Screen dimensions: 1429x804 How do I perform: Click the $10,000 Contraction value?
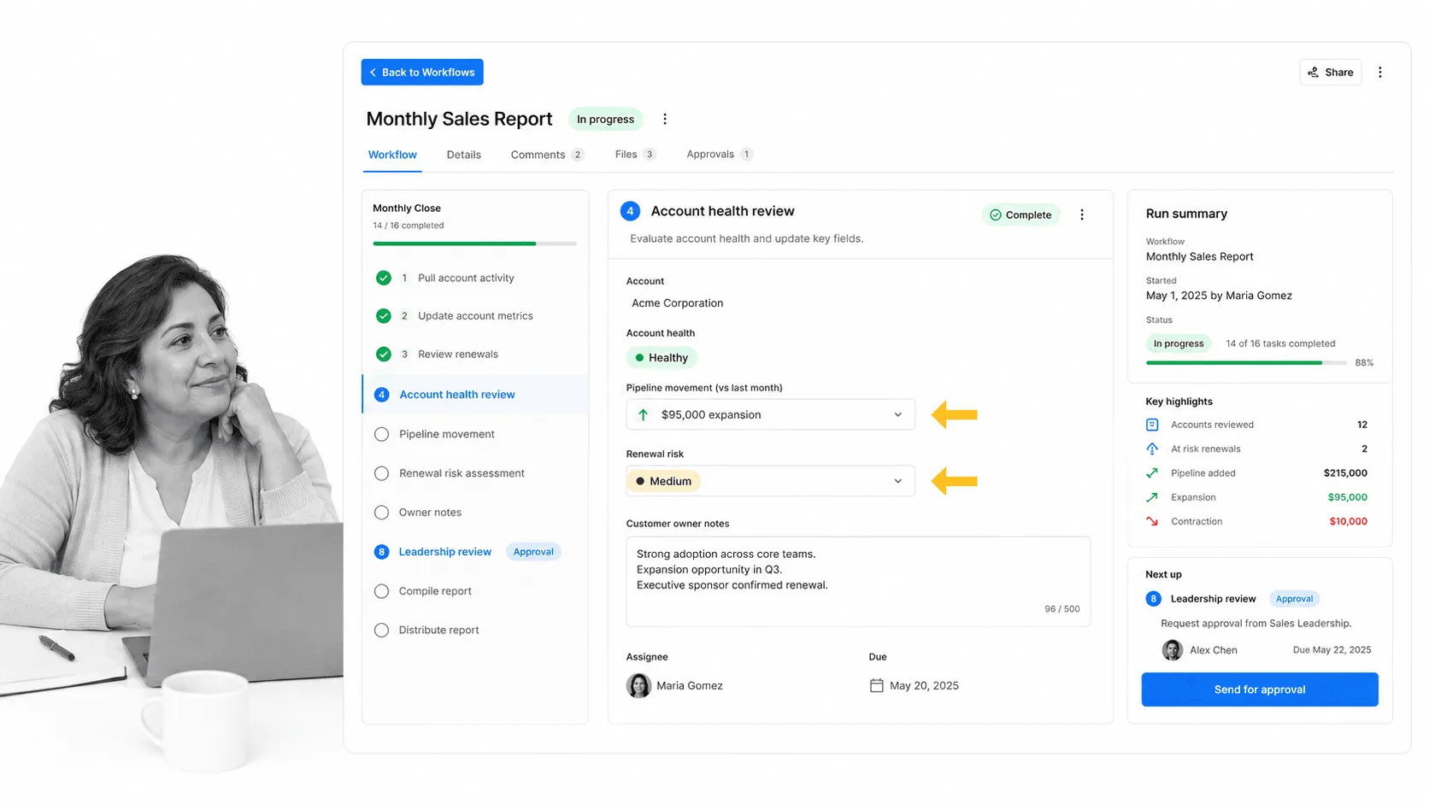[1348, 521]
